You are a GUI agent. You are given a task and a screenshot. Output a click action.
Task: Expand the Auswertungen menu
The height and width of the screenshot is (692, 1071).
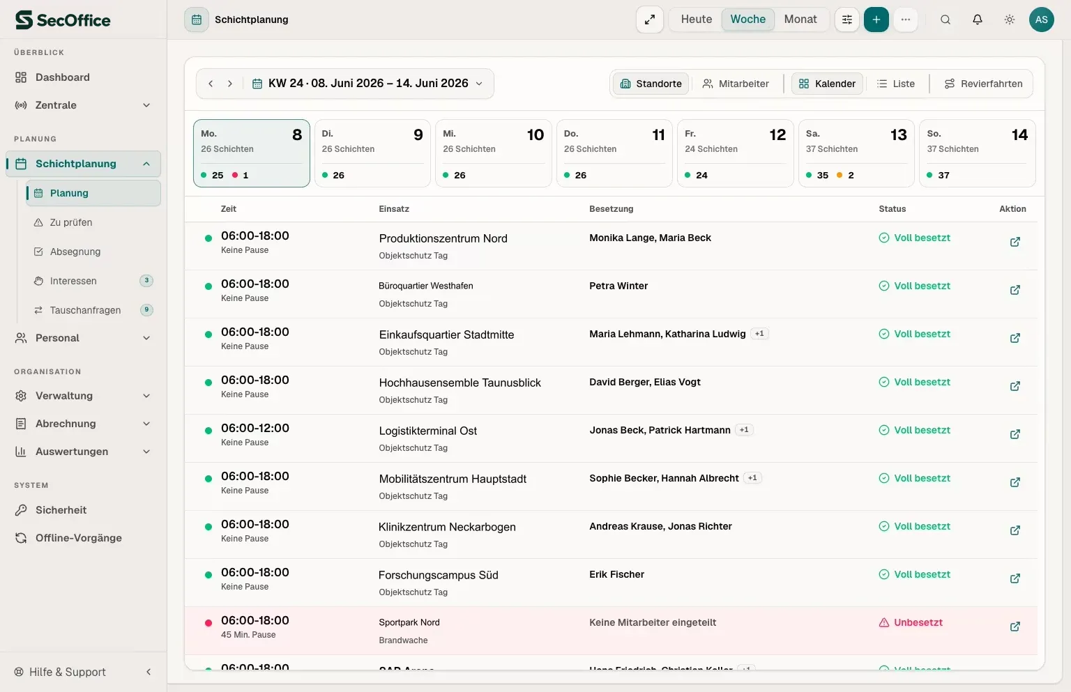tap(84, 452)
